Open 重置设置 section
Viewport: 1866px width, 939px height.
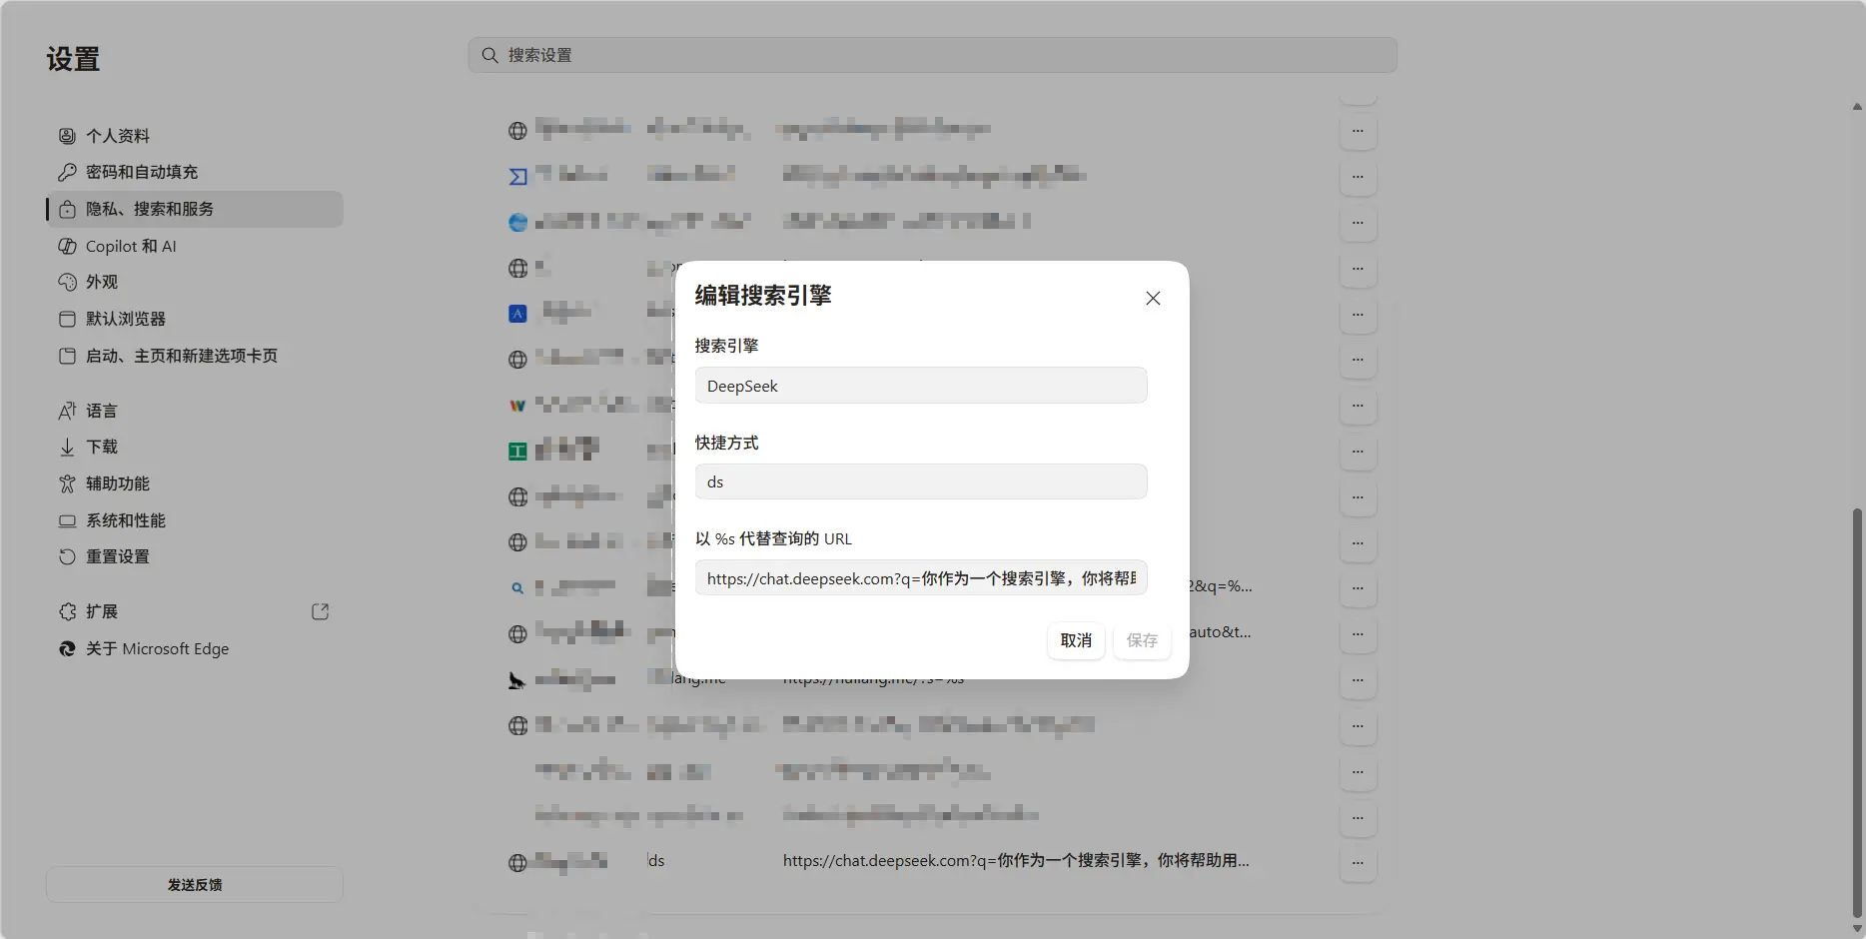[x=195, y=556]
